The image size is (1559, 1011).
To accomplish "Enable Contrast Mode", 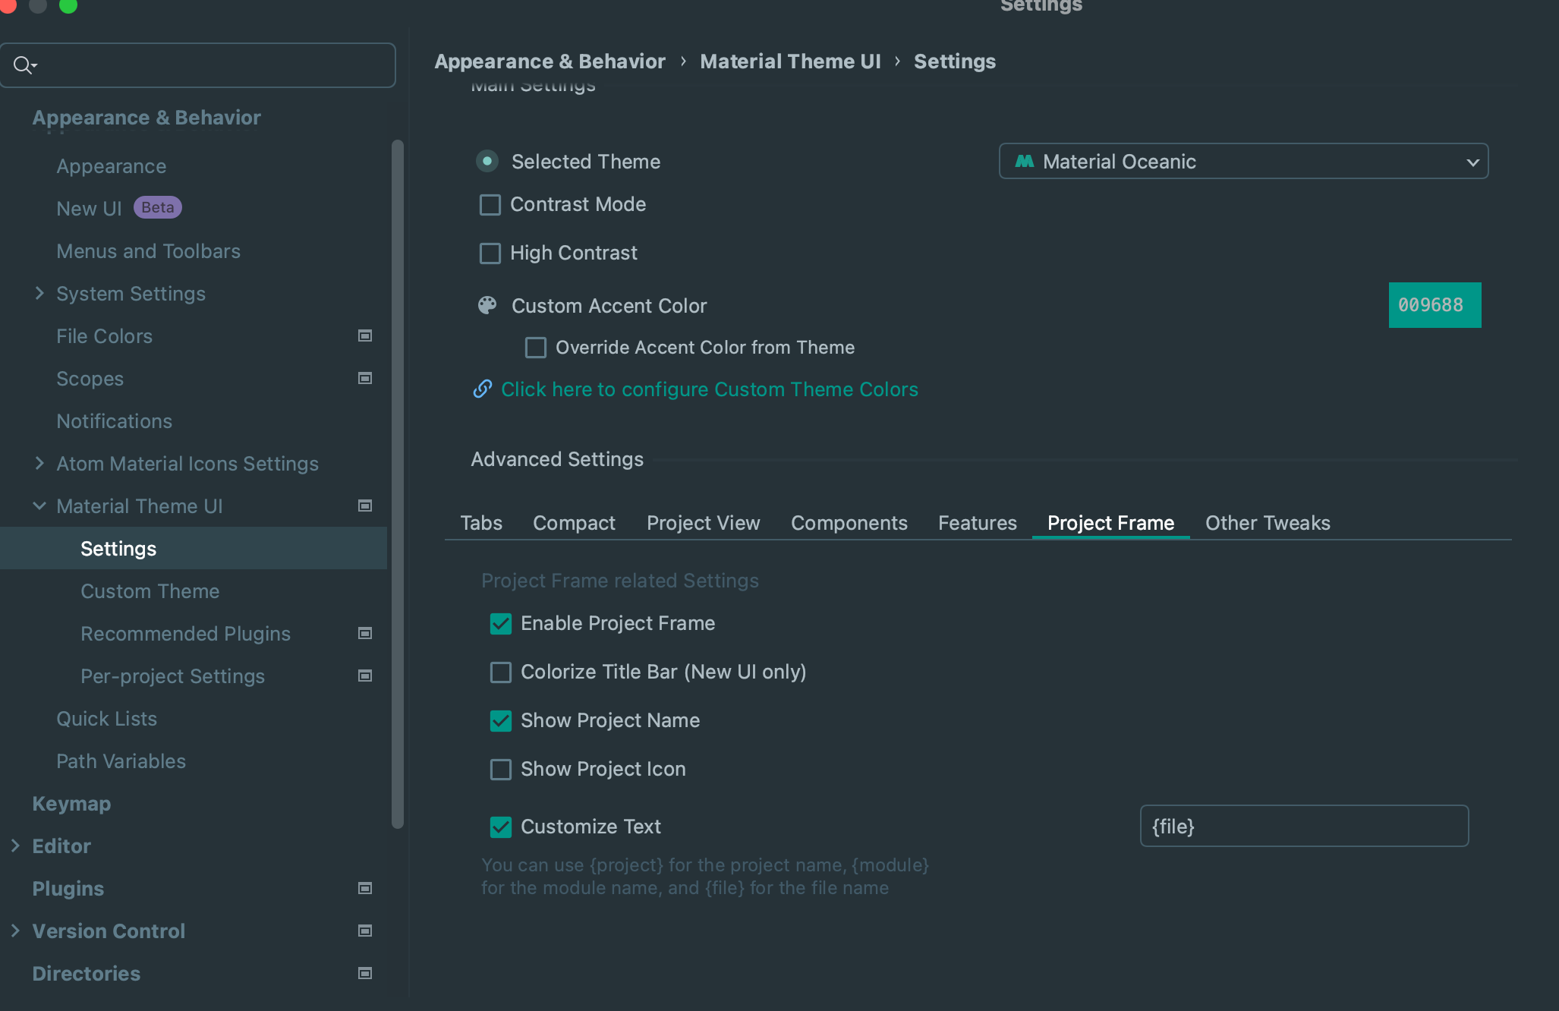I will 490,204.
